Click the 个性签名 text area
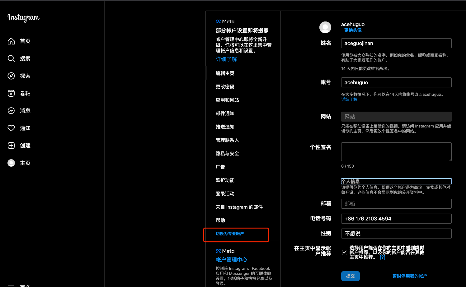 (396, 152)
